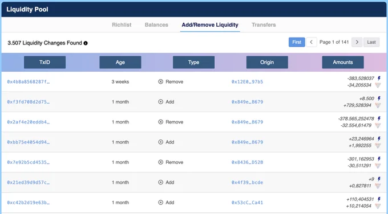Click the info icon beside Liquidity Changes Found

(x=86, y=43)
